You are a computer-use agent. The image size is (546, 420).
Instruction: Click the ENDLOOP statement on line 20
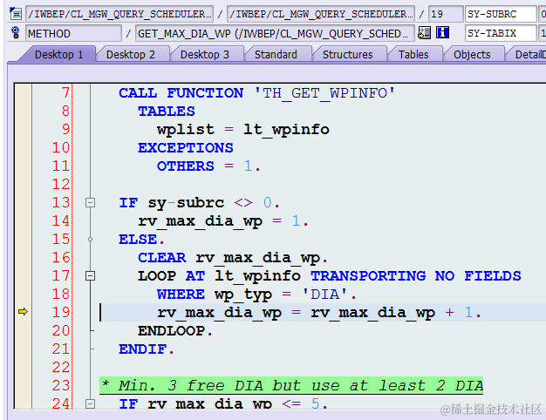(171, 331)
